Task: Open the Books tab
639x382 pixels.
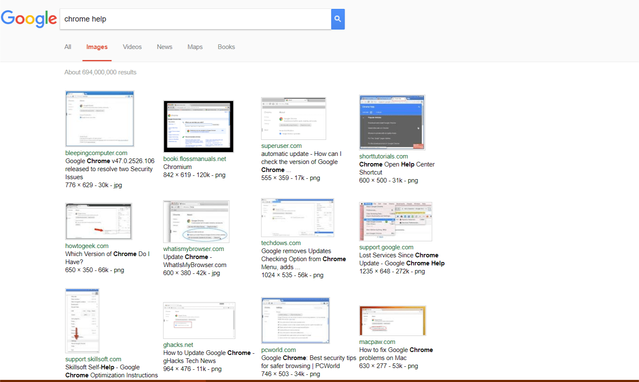Action: coord(226,47)
